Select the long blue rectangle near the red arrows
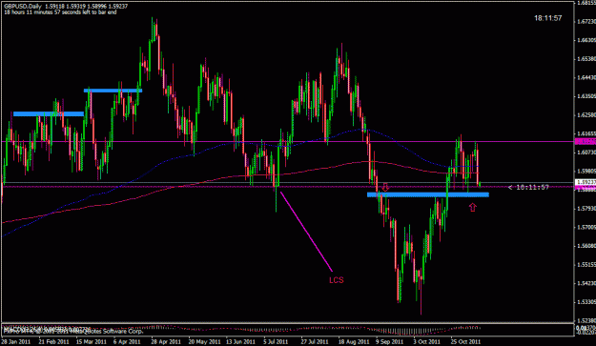Screen dimensions: 596x346 pyautogui.click(x=427, y=194)
